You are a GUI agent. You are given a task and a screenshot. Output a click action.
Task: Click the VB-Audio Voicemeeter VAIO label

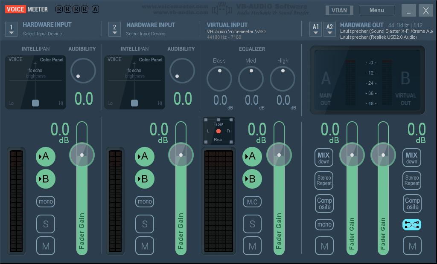tap(236, 32)
